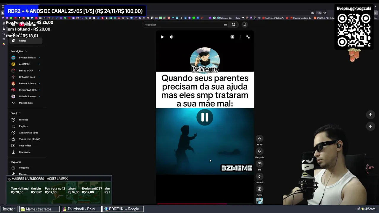Open Shopping under Explorar
Image resolution: width=379 pixels, height=213 pixels.
coord(26,168)
